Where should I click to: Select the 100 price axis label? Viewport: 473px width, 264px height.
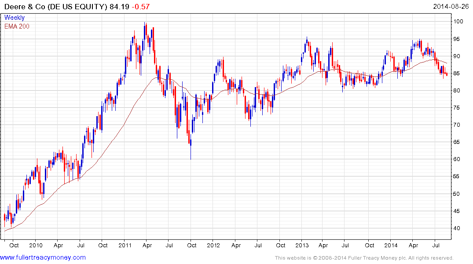(x=458, y=22)
